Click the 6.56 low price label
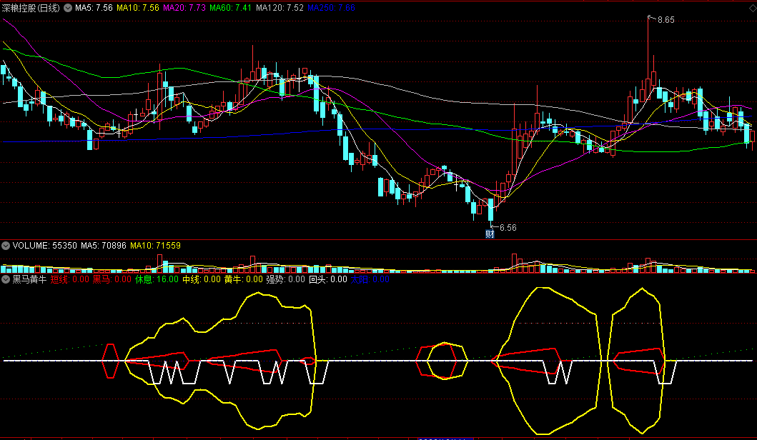 coord(508,228)
